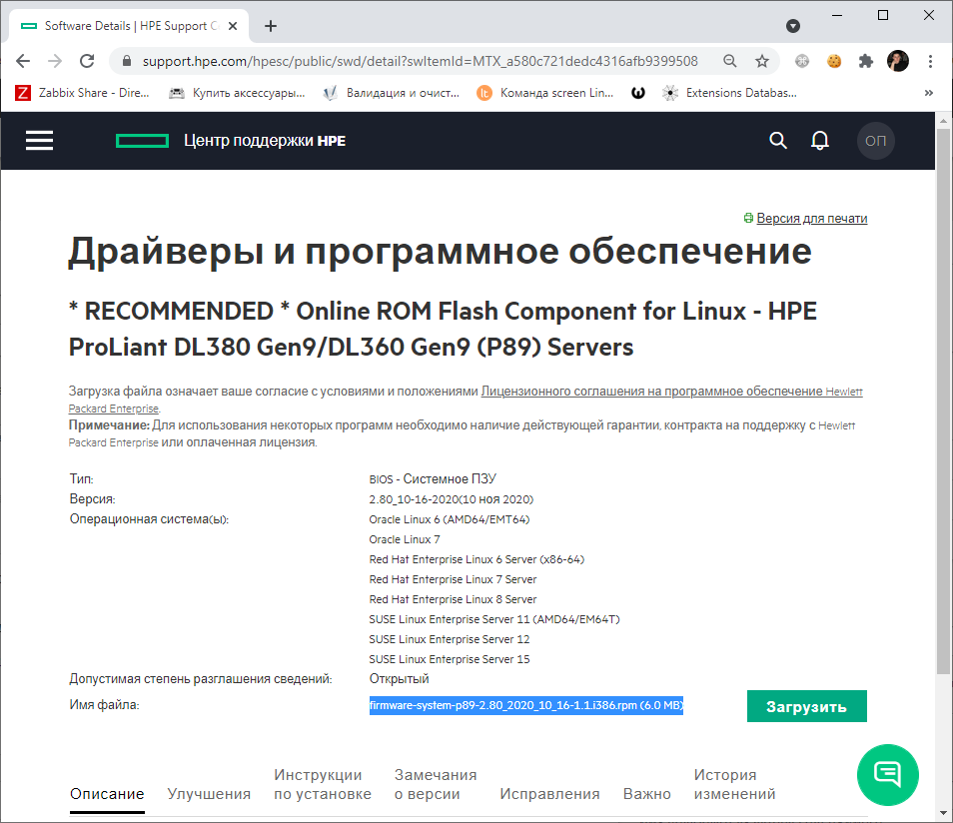This screenshot has height=823, width=953.
Task: Expand the hidden bookmarks chevron
Action: pos(929,93)
